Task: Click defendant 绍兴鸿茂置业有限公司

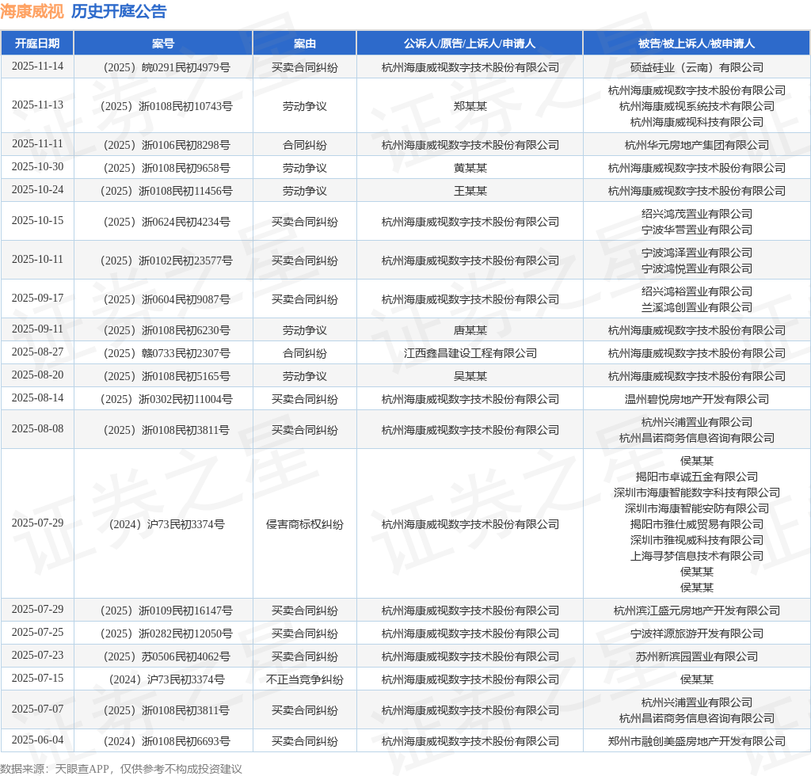Action: (x=697, y=214)
